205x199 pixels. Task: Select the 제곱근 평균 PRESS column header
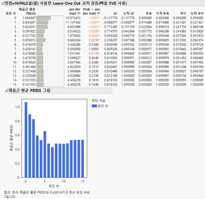point(27,11)
